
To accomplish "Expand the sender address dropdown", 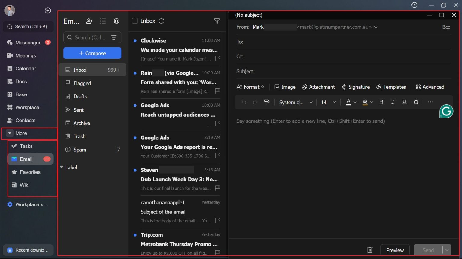I will click(376, 27).
